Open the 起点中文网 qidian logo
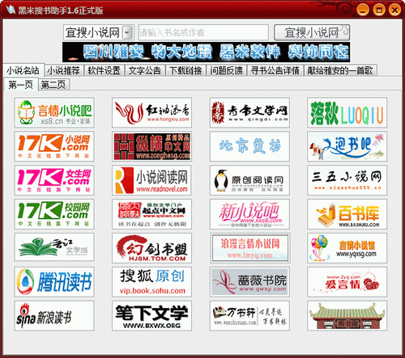This screenshot has height=358, width=405. (151, 214)
